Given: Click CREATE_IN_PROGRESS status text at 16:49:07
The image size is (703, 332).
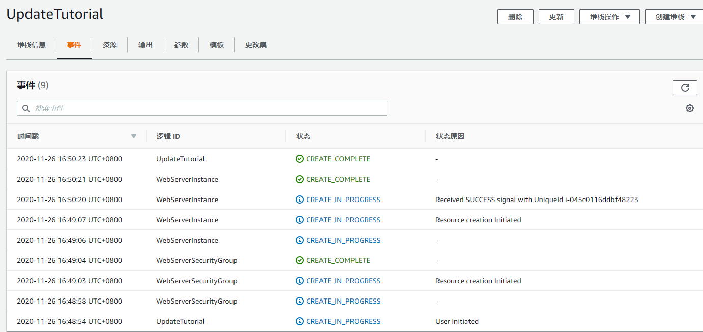Looking at the screenshot, I should 343,220.
